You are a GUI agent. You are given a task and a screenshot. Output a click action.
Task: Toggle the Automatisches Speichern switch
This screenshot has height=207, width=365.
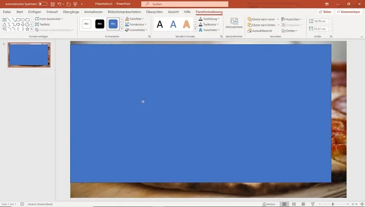click(43, 4)
